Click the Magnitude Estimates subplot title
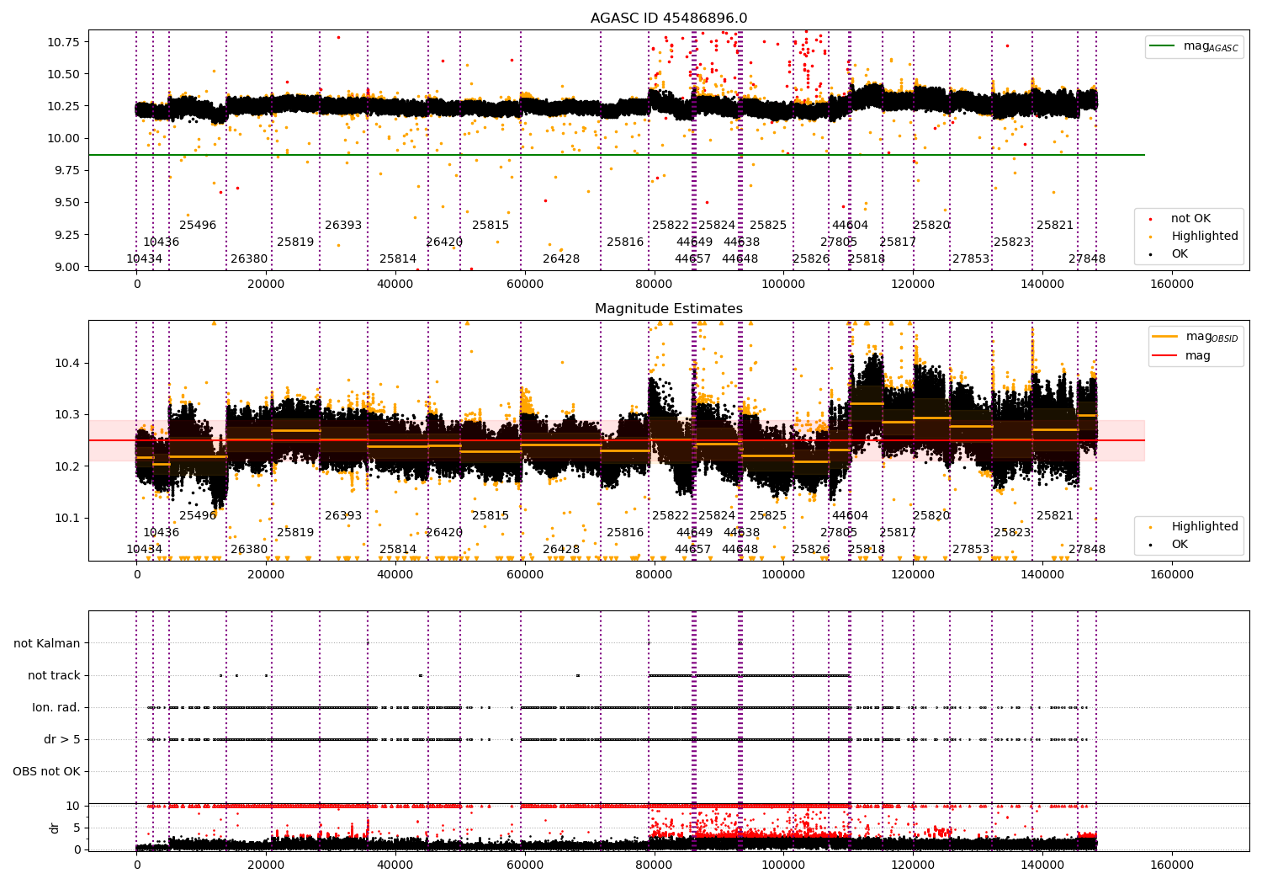The height and width of the screenshot is (884, 1262). 669,309
